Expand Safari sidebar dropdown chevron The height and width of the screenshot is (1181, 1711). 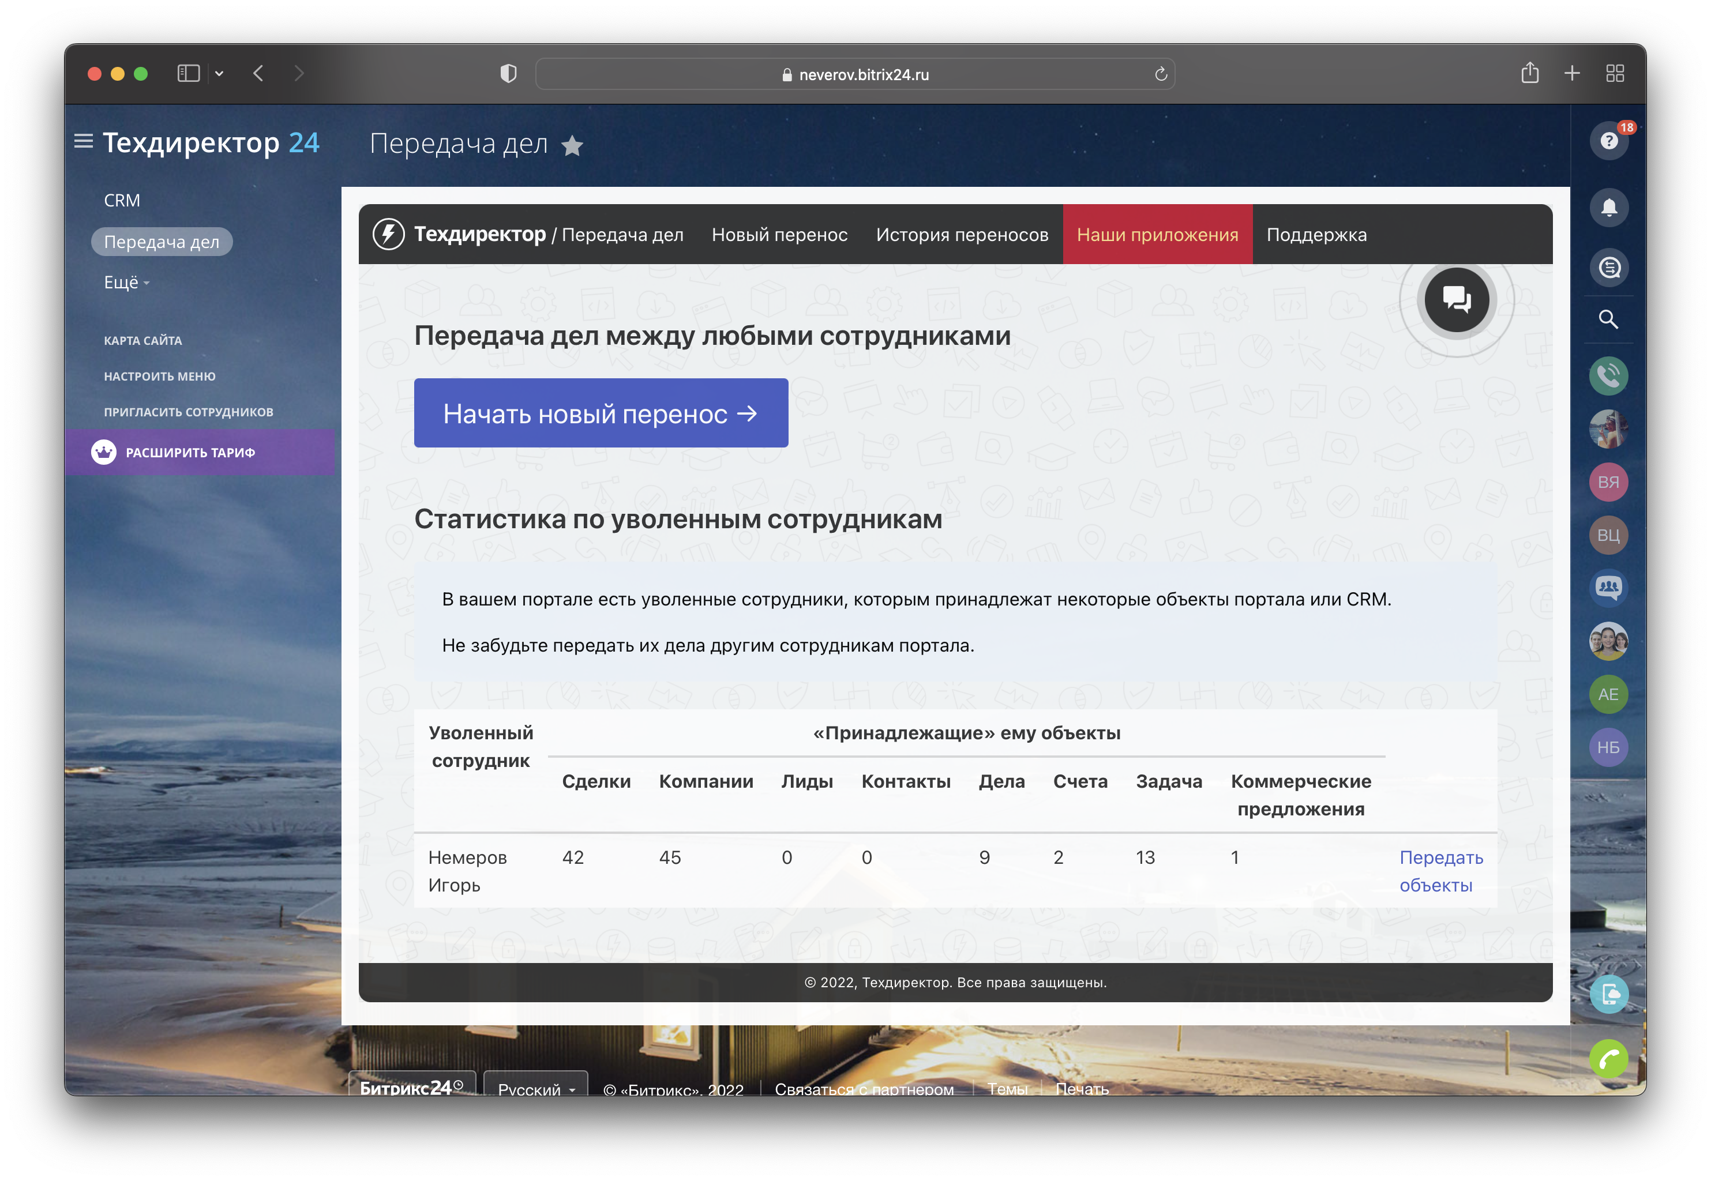pos(219,73)
